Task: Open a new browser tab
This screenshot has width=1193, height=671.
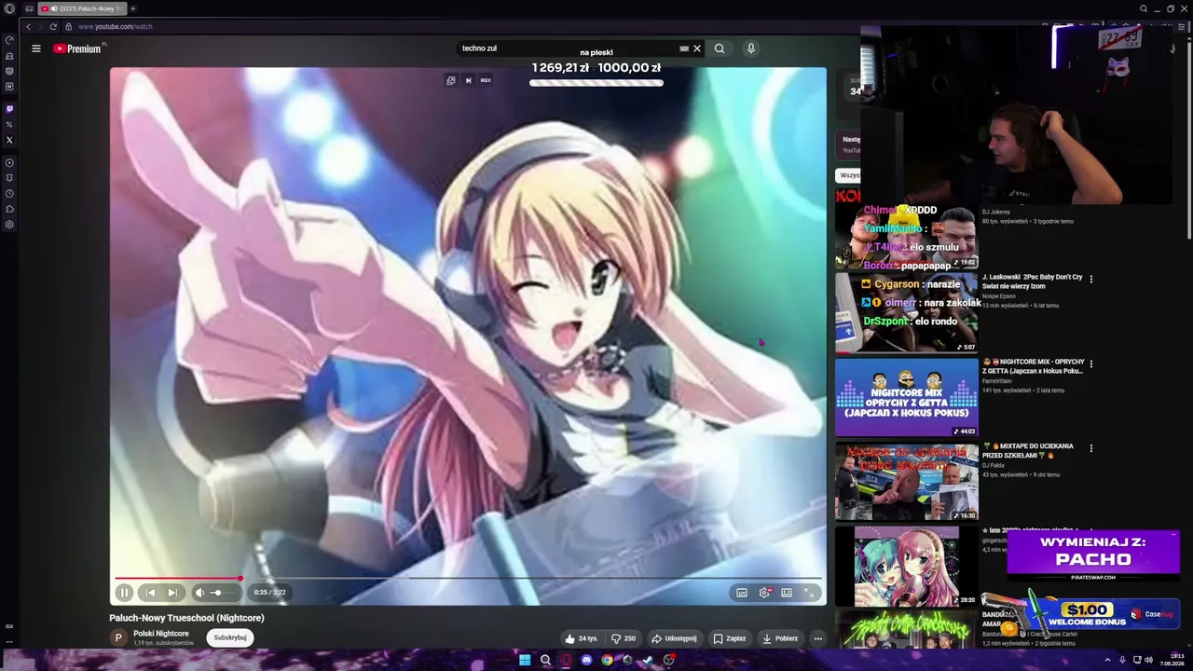Action: 132,8
